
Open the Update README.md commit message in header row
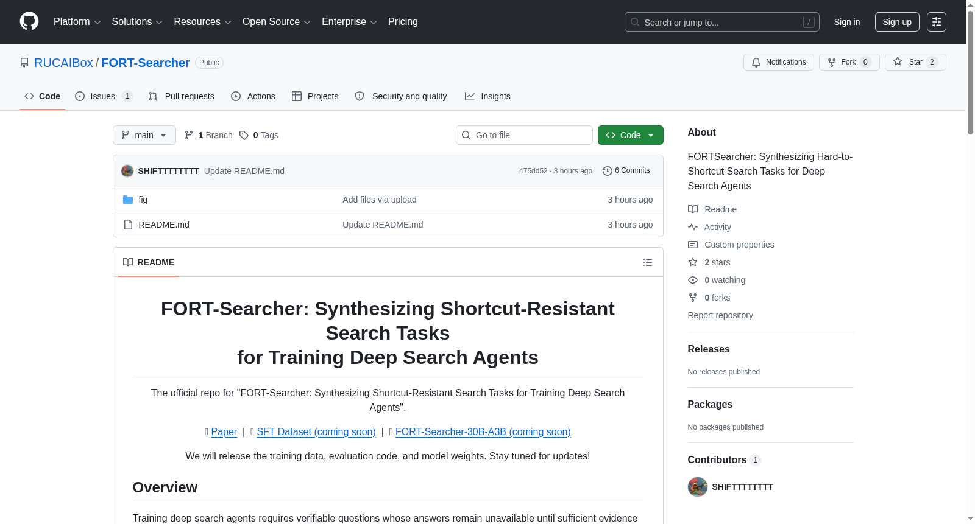[x=244, y=171]
